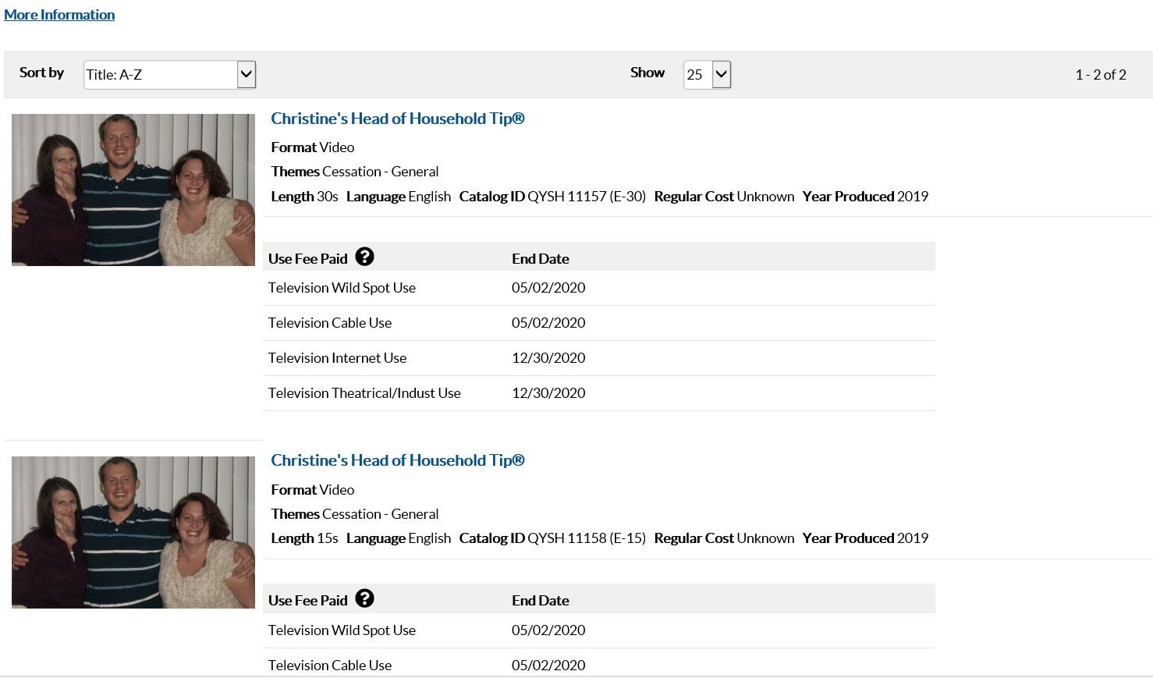This screenshot has height=678, width=1153.
Task: Select the Television Internet Use row
Action: 337,358
